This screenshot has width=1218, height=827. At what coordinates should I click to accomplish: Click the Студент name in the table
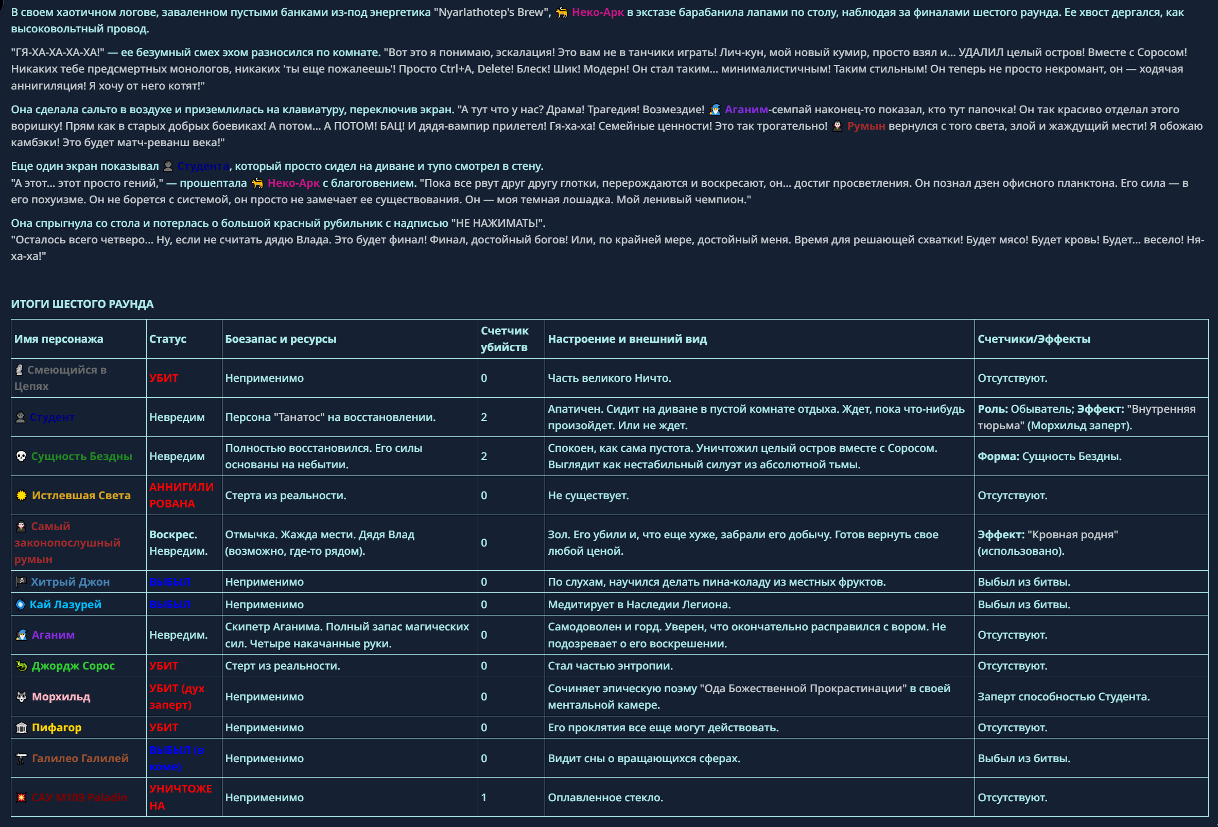click(x=53, y=417)
